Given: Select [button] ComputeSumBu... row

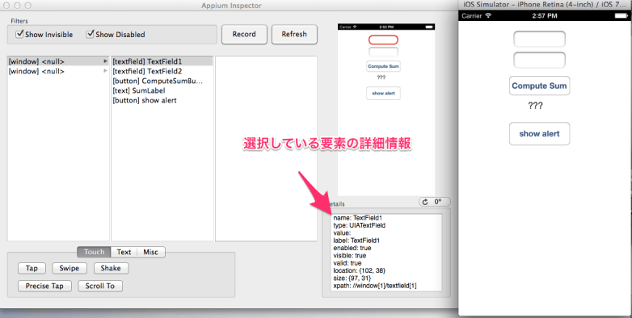Looking at the screenshot, I should coord(162,81).
